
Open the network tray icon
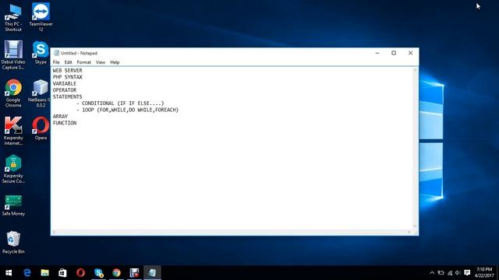click(x=450, y=273)
